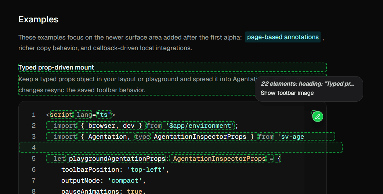Click the highlighted empty line 4
Image resolution: width=383 pixels, height=194 pixels.
pos(181,147)
